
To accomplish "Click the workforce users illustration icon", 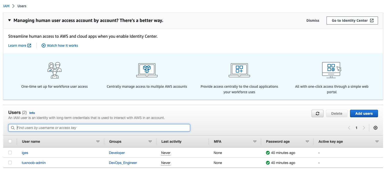I will coord(54,70).
